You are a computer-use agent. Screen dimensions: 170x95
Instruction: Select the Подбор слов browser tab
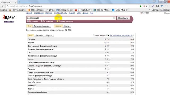[x=8, y=2]
